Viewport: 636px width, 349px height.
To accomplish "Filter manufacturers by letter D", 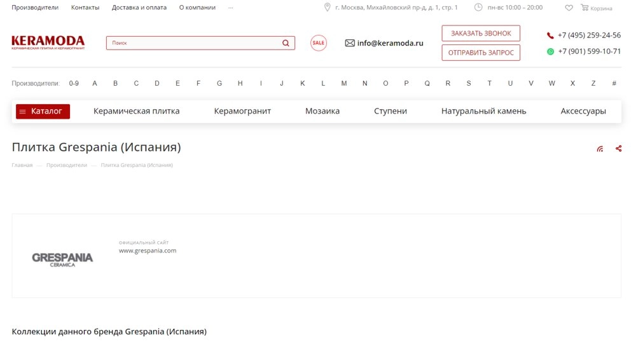I will click(157, 83).
